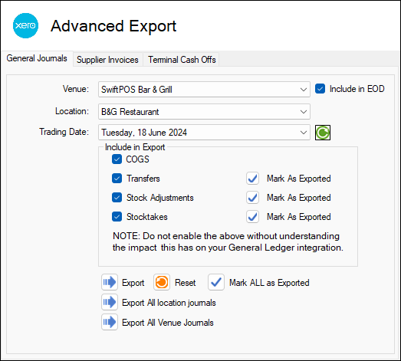Image resolution: width=401 pixels, height=361 pixels.
Task: Open the Trading Date picker arrow
Action: coord(304,133)
